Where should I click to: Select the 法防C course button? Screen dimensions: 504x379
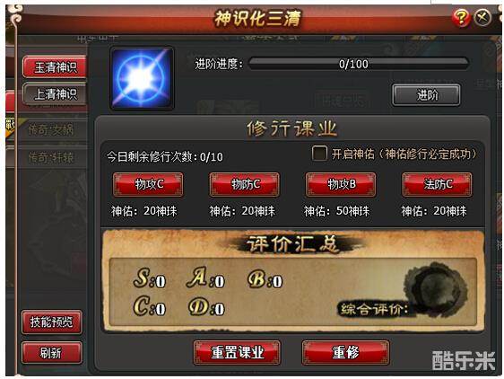tap(437, 184)
